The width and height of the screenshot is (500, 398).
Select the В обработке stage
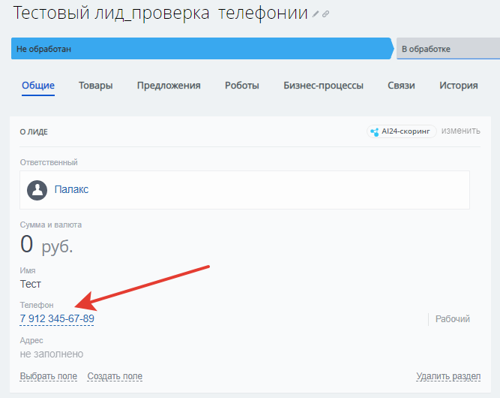448,49
